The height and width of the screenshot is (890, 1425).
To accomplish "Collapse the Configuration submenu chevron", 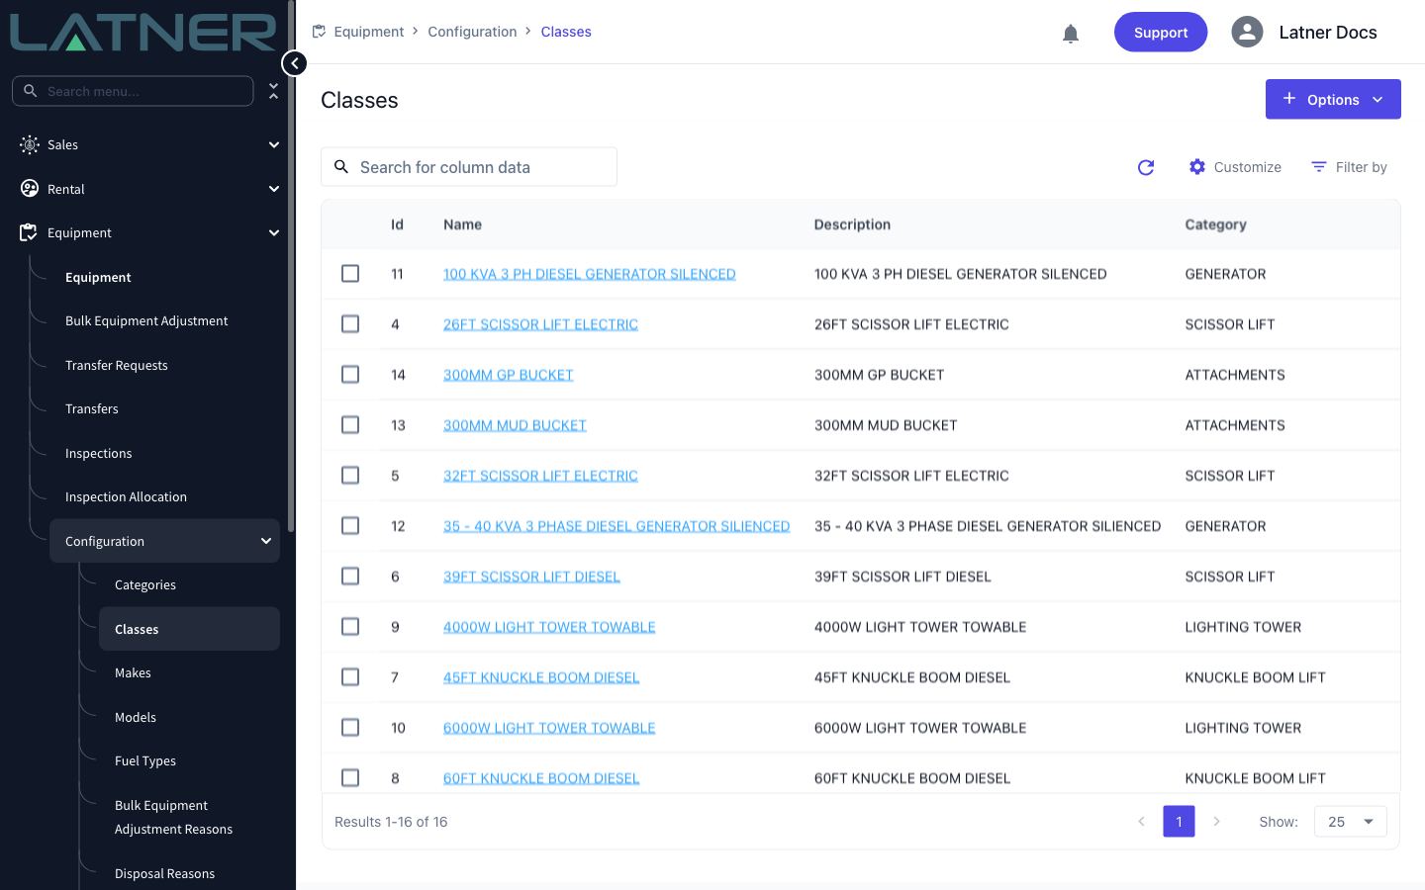I will tap(266, 541).
